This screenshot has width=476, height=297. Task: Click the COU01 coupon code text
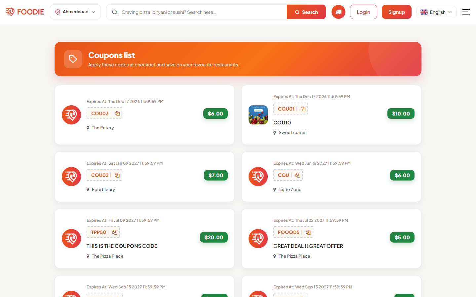tap(286, 109)
